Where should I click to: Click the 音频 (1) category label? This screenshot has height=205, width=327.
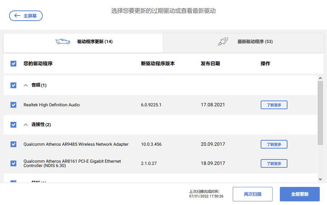point(39,85)
